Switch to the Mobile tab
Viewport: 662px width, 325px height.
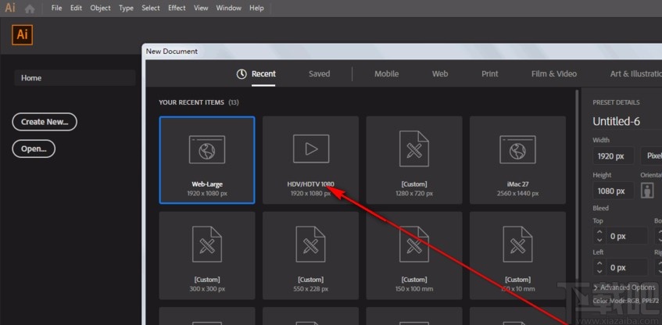click(386, 74)
